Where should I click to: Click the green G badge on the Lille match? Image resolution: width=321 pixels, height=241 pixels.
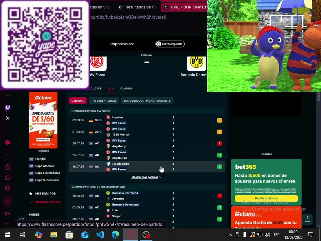(x=219, y=208)
